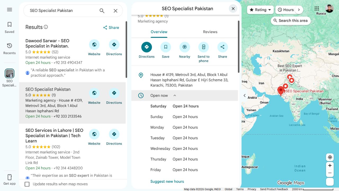The width and height of the screenshot is (339, 191).
Task: Click Suggest new hours link
Action: (x=167, y=181)
